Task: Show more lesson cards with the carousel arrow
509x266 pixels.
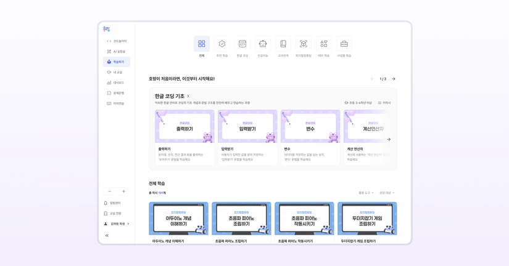Action: 389,139
